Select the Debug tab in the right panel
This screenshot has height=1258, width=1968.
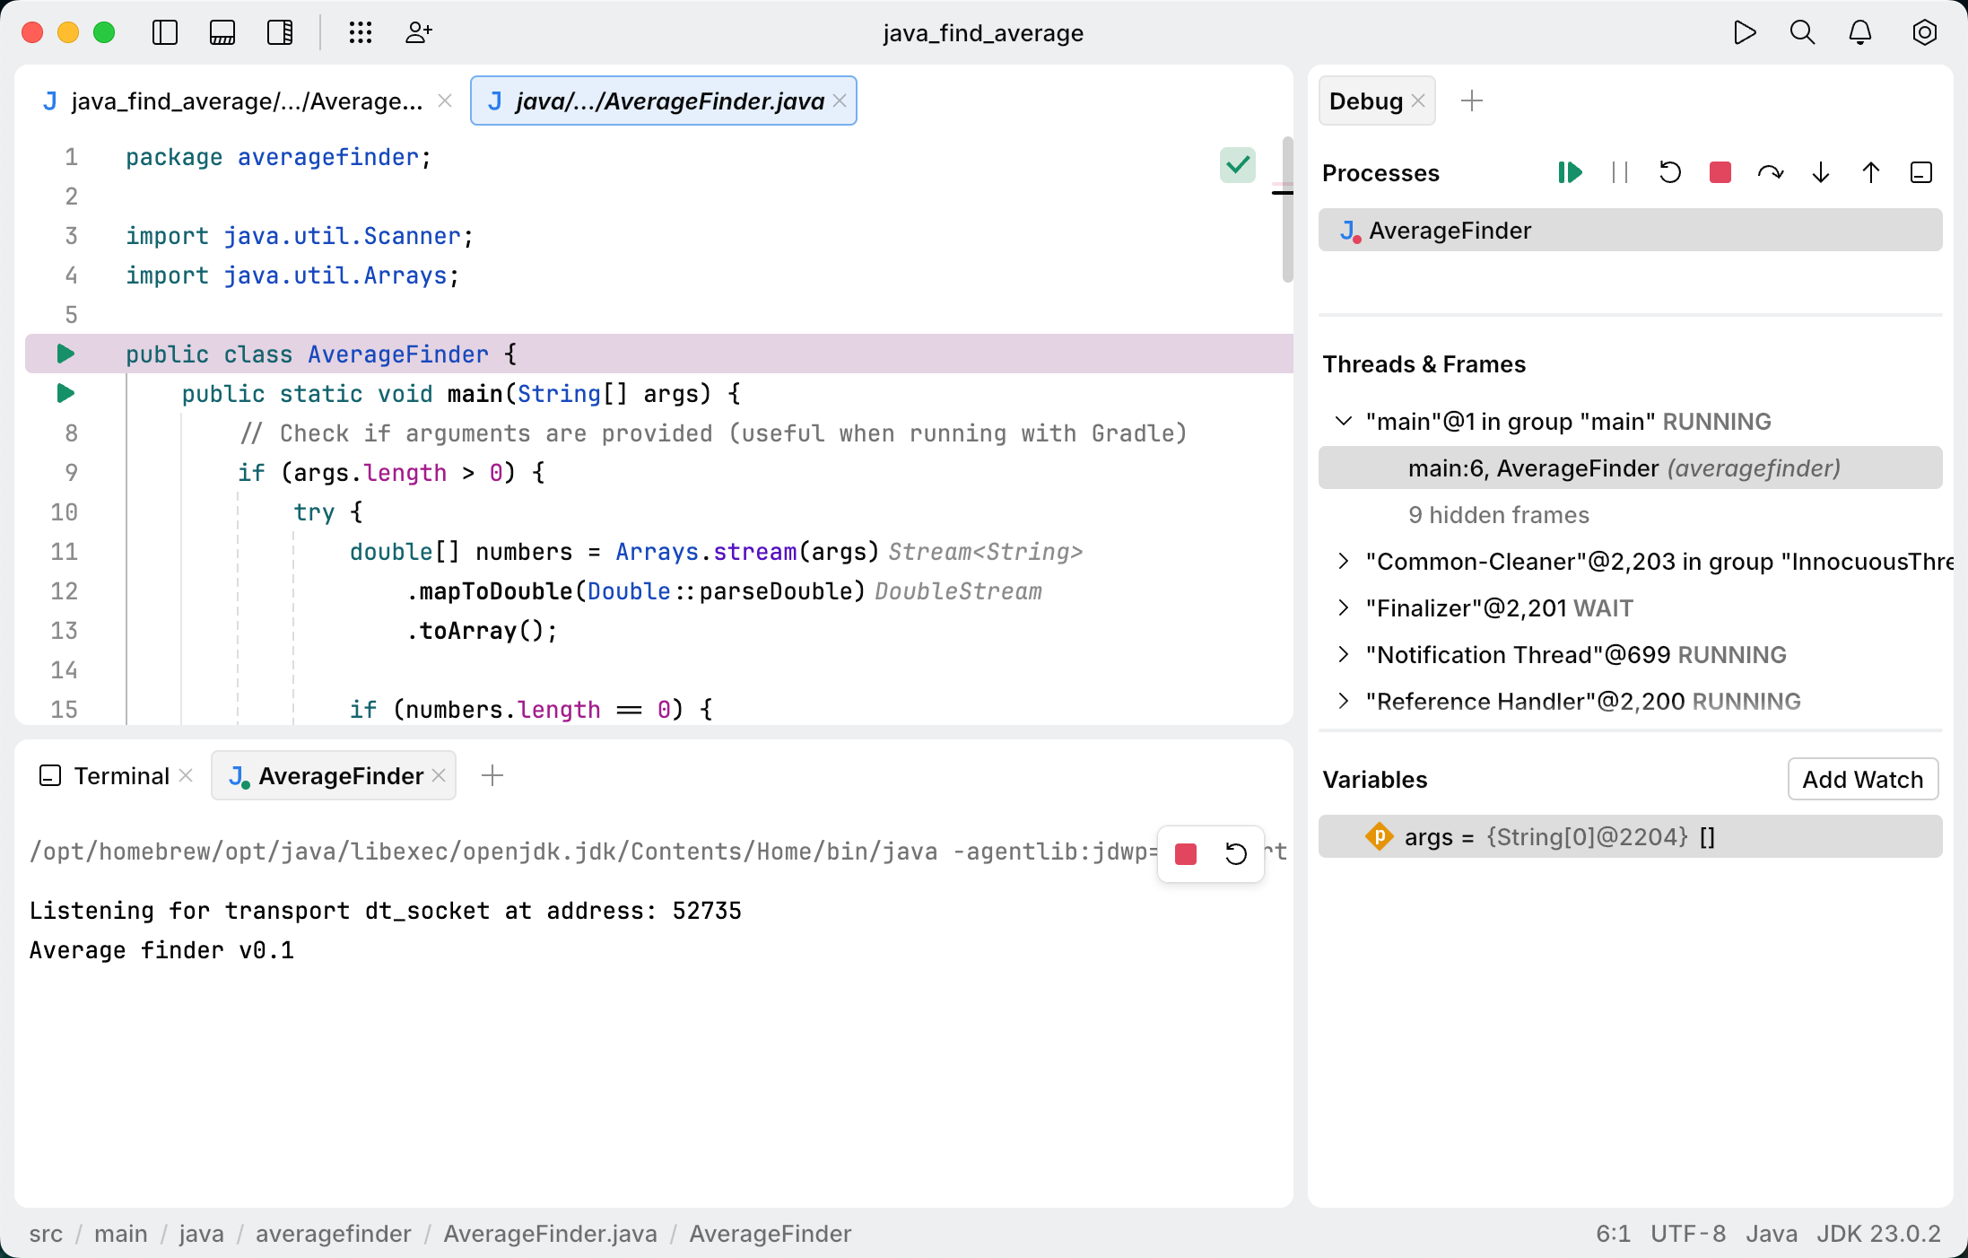pos(1367,100)
